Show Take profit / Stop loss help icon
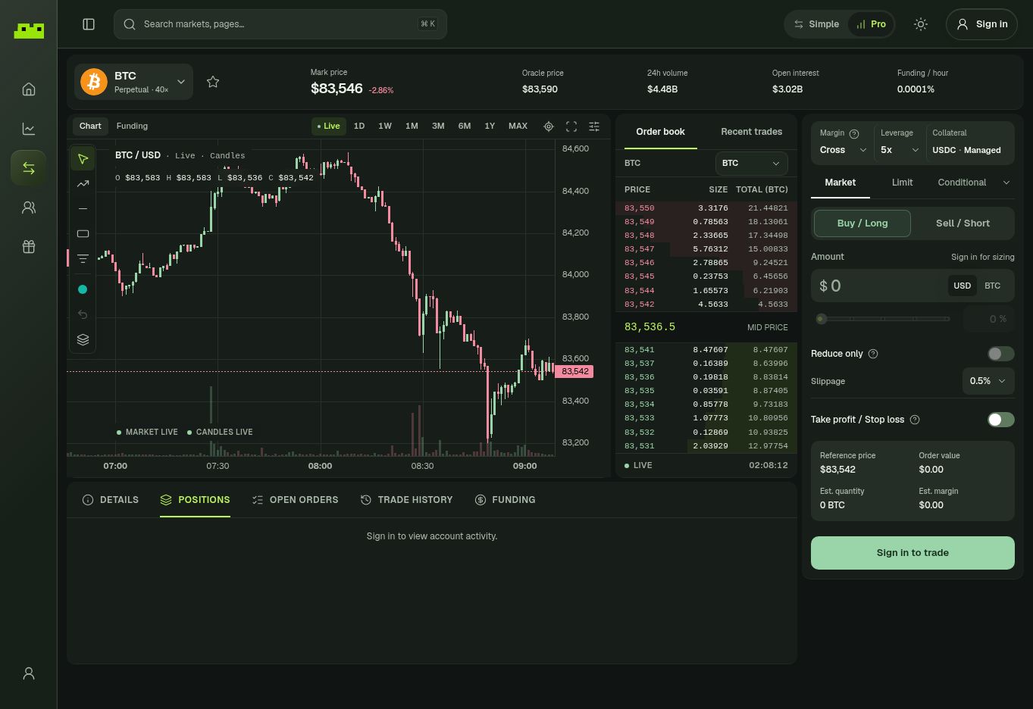 tap(915, 420)
